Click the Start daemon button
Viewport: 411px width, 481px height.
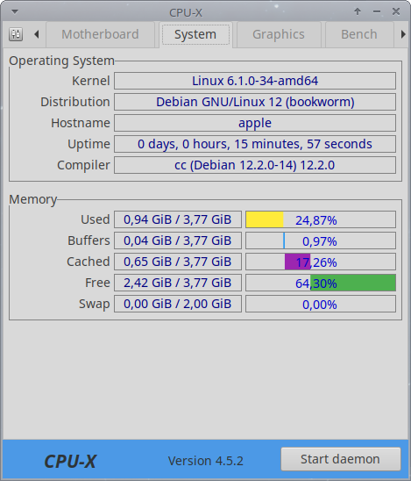point(341,459)
